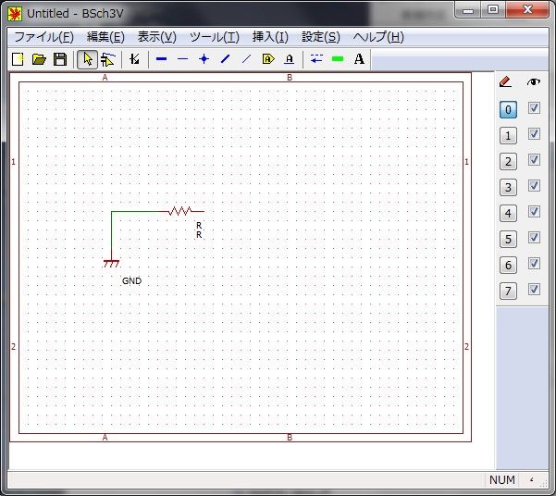Set layer 6 as edit layer

pos(508,265)
